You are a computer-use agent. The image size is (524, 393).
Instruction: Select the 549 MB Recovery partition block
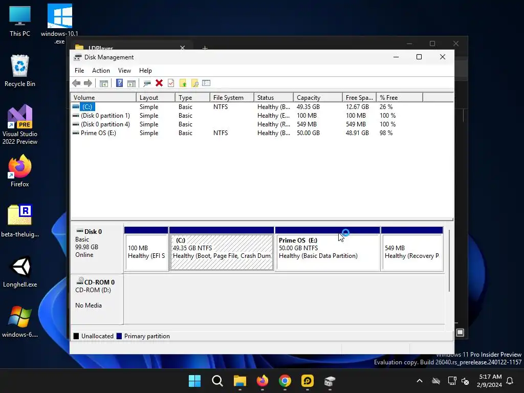pos(412,249)
